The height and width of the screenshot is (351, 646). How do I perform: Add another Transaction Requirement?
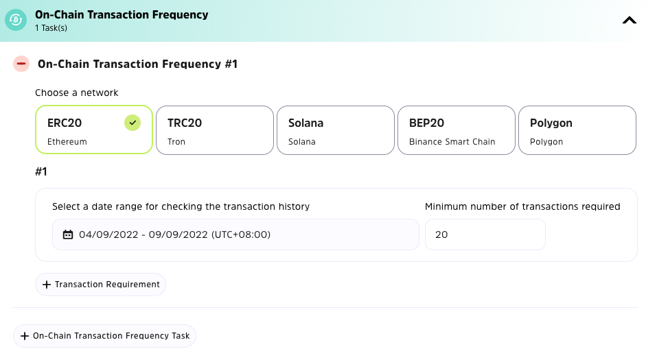[x=100, y=285]
